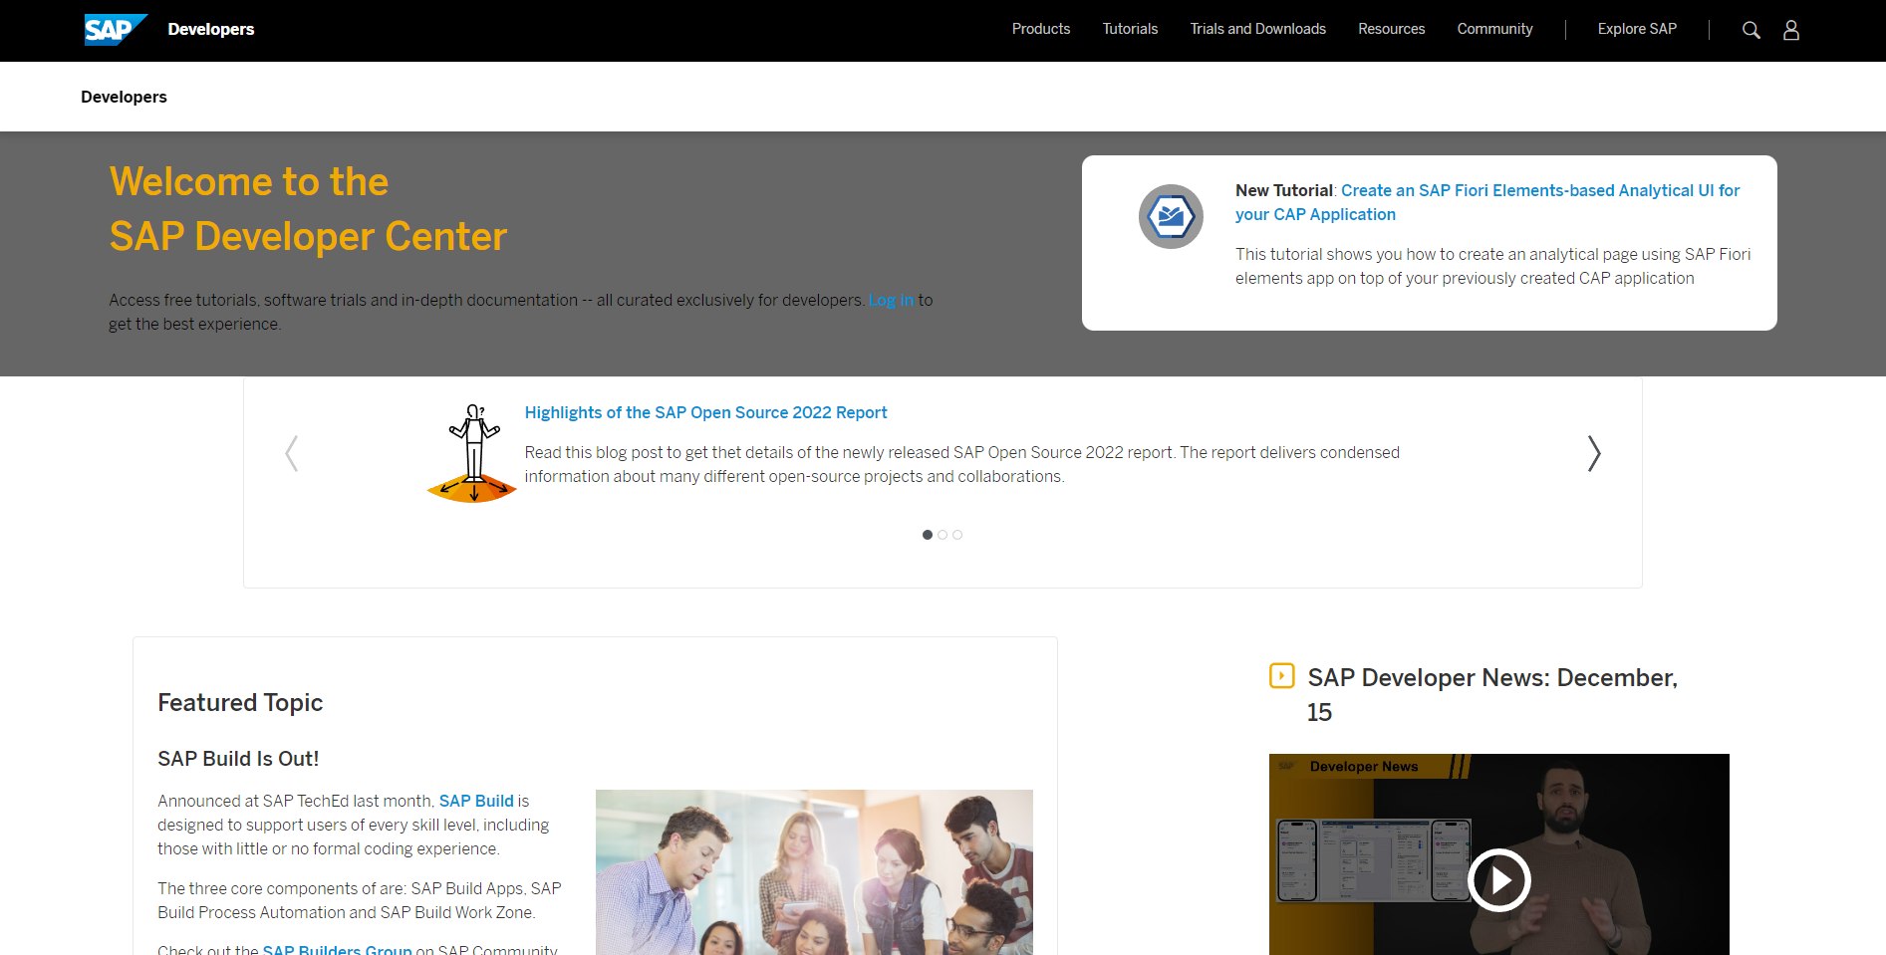Open the Tutorials menu
Image resolution: width=1886 pixels, height=955 pixels.
click(x=1130, y=29)
